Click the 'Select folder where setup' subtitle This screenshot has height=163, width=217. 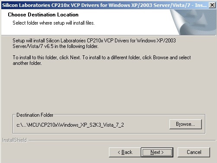[54, 23]
